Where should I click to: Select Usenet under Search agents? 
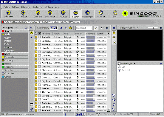click(8, 38)
